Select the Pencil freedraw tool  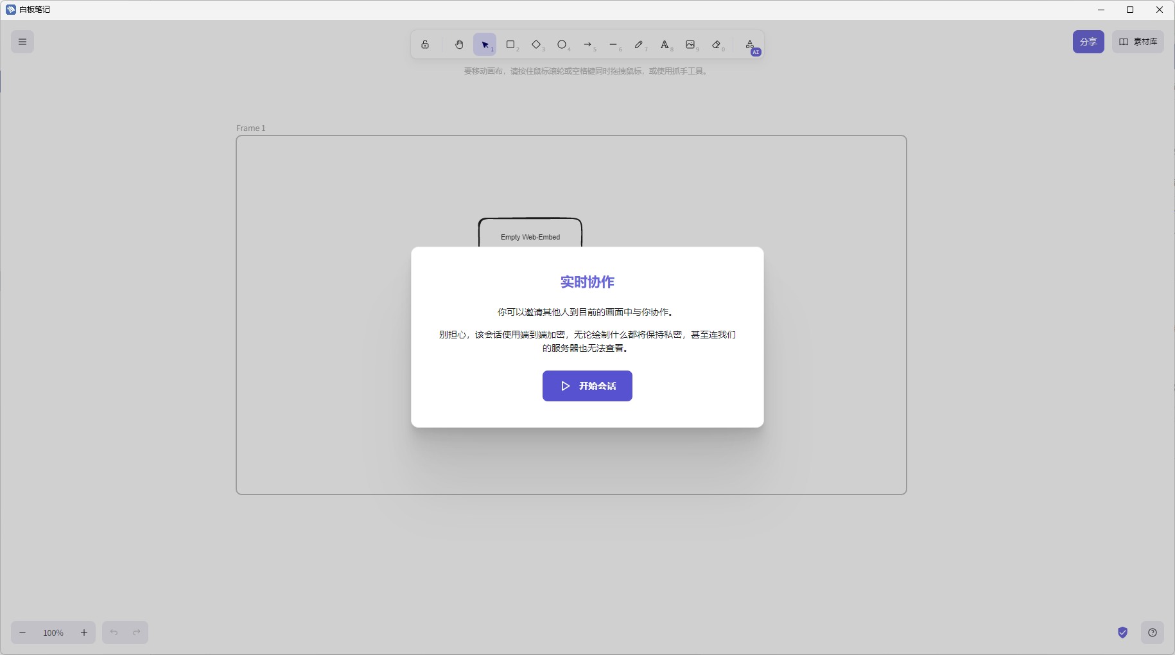coord(639,44)
